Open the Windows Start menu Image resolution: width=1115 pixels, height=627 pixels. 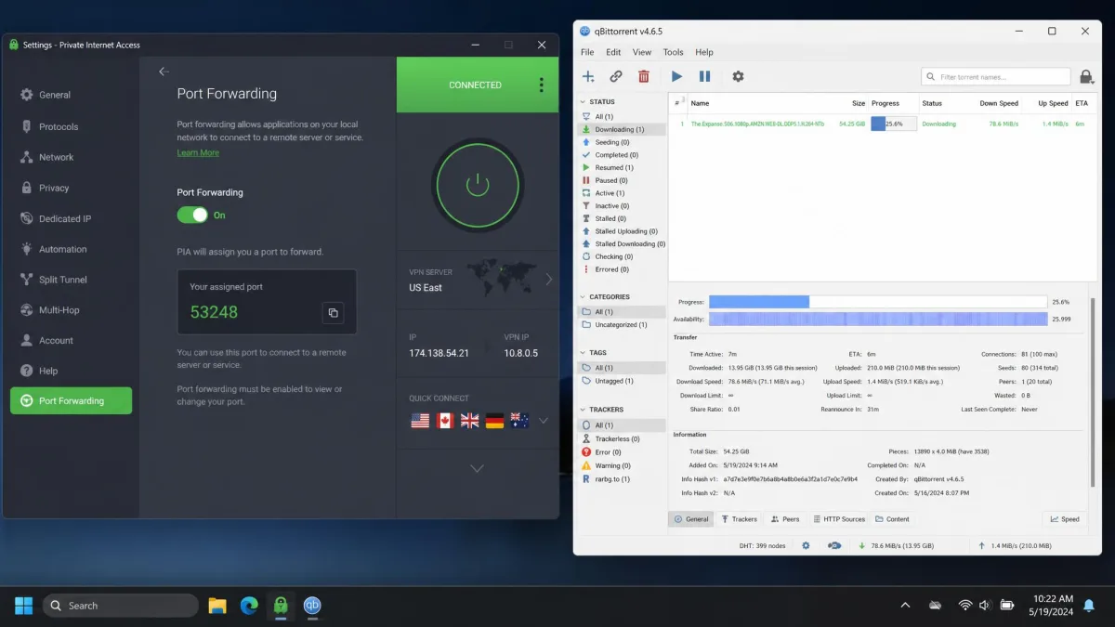pyautogui.click(x=24, y=606)
